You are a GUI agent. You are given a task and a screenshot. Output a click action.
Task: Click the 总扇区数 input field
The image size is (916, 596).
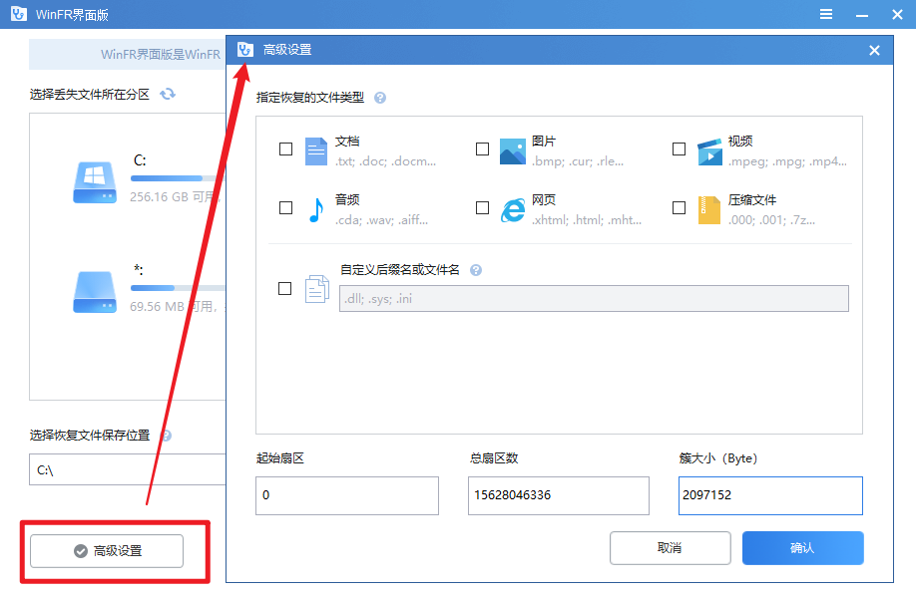pos(559,495)
